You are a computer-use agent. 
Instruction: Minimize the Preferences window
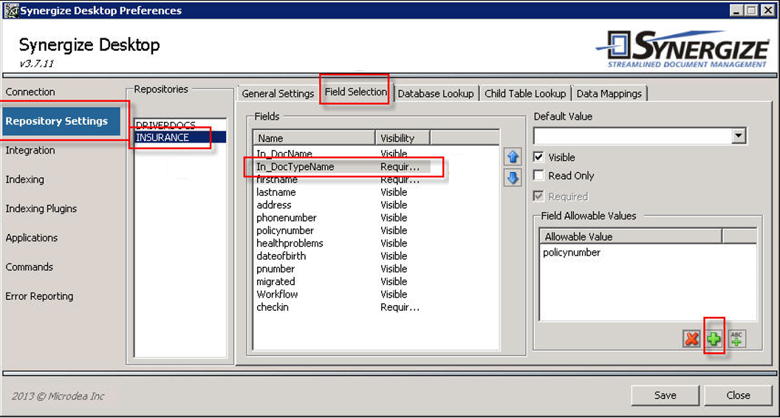[738, 10]
